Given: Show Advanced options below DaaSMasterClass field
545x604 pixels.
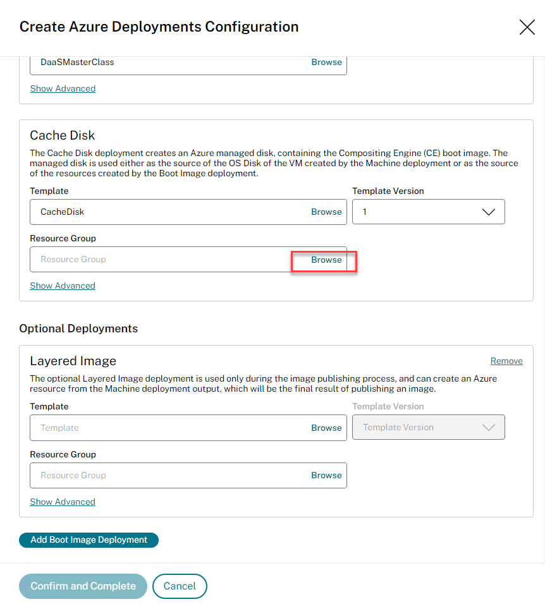Looking at the screenshot, I should 63,88.
